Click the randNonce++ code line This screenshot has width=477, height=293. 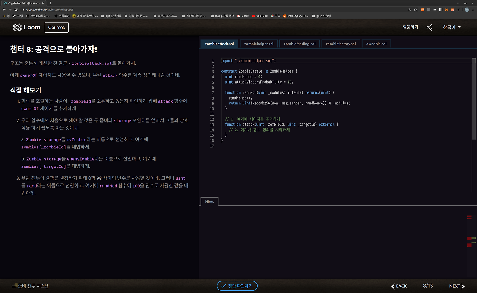[x=240, y=98]
